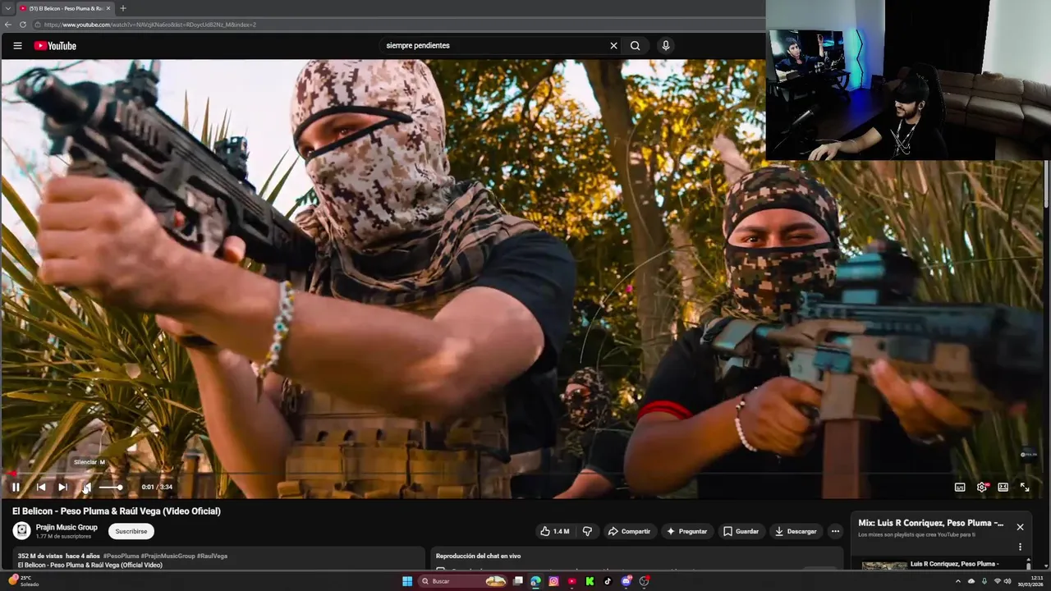Open Edge browser from taskbar
This screenshot has height=591, width=1051.
535,581
